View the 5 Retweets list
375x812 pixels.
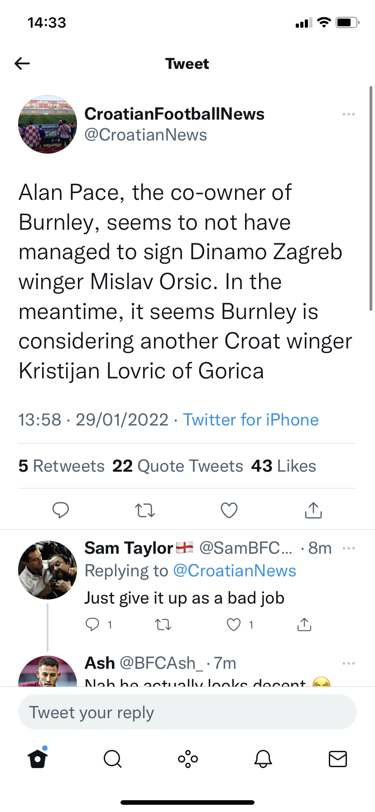pos(62,466)
